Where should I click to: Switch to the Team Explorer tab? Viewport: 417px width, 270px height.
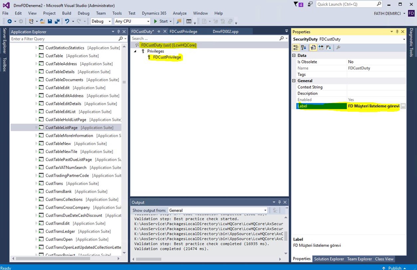[359, 259]
